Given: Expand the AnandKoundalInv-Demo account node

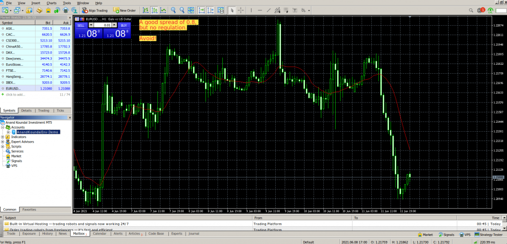Looking at the screenshot, I should (x=8, y=132).
